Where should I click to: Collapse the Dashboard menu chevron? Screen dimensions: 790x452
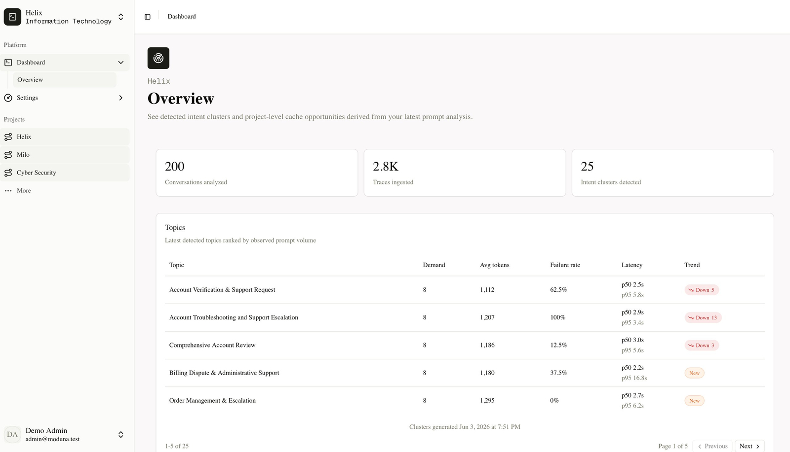coord(121,63)
